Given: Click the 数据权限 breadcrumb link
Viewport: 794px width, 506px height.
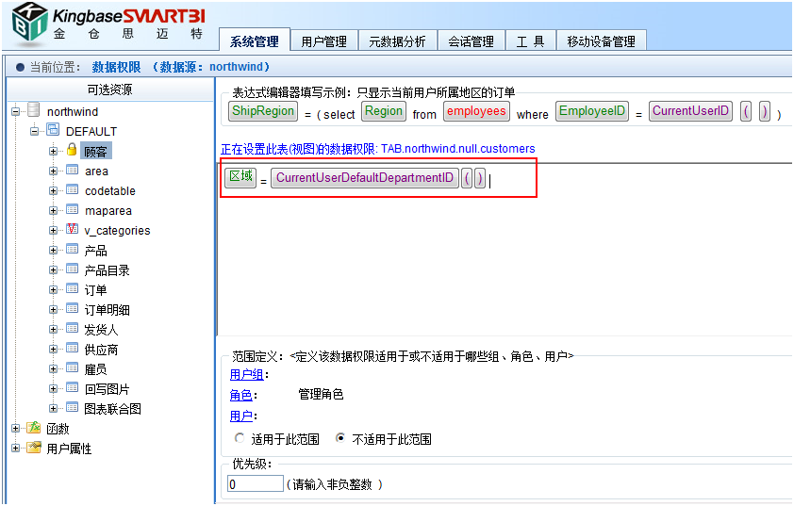Looking at the screenshot, I should (117, 67).
